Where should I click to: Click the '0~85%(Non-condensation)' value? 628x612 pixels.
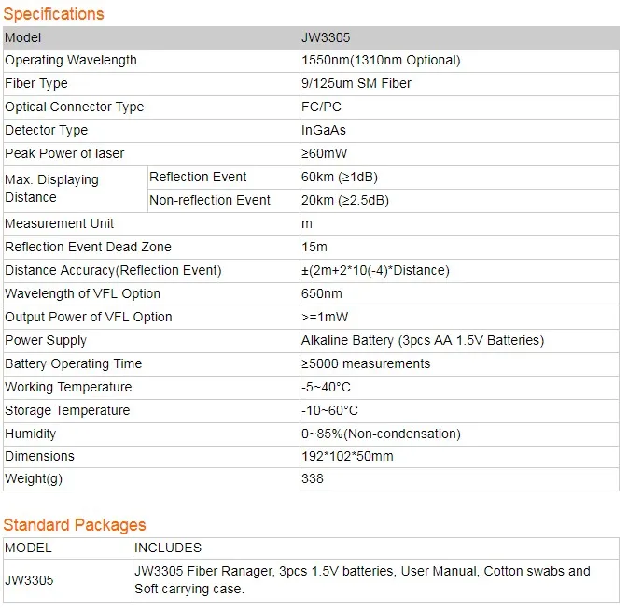click(x=382, y=434)
